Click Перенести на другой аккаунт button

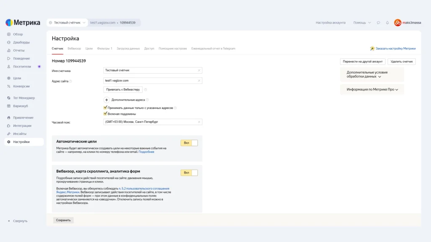[x=362, y=61]
